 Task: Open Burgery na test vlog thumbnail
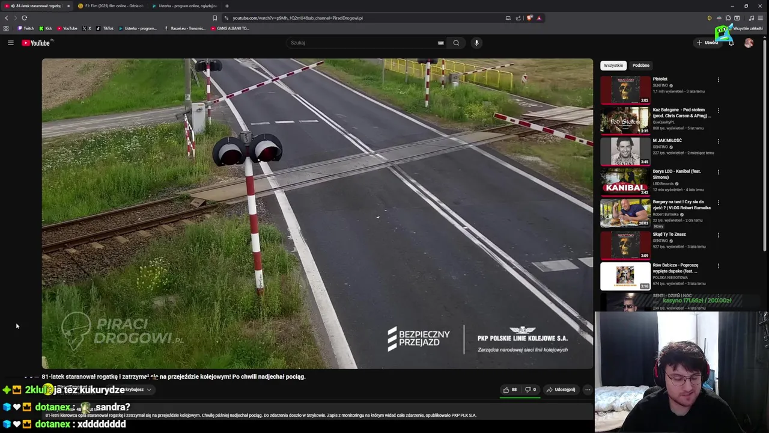(x=625, y=213)
